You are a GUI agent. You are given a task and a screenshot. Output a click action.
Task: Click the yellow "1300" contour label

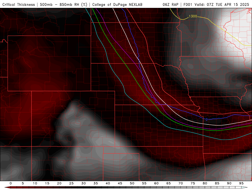tap(193, 16)
